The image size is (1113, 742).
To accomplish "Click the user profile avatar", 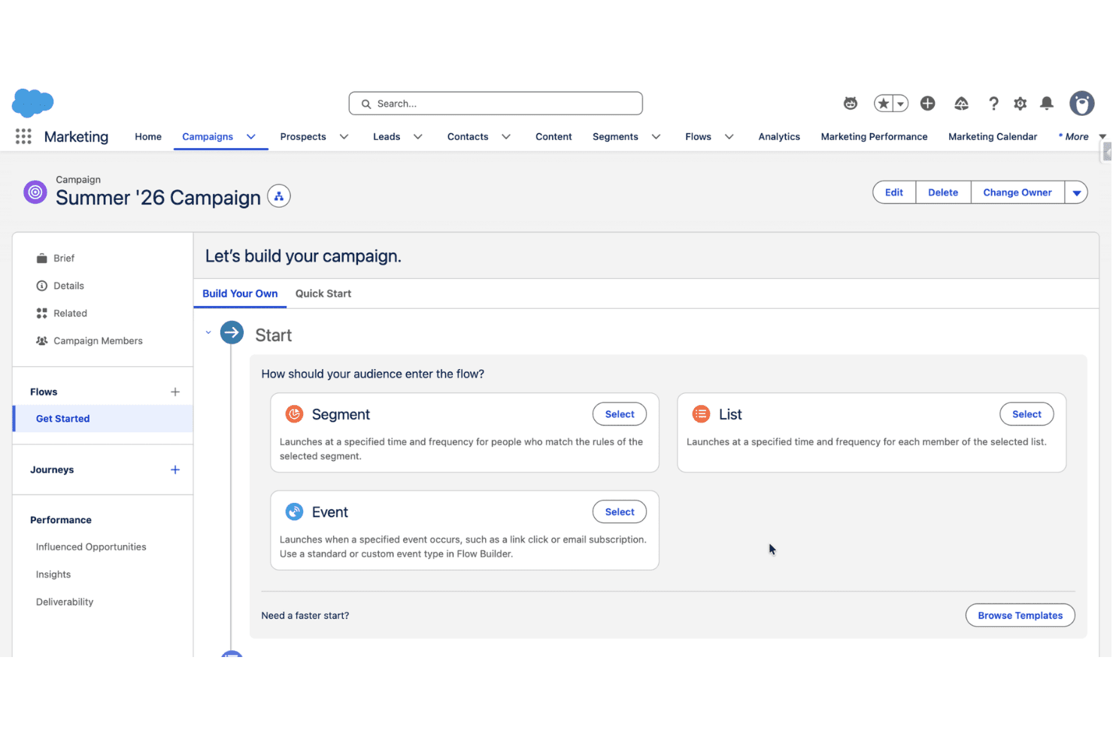I will tap(1082, 103).
